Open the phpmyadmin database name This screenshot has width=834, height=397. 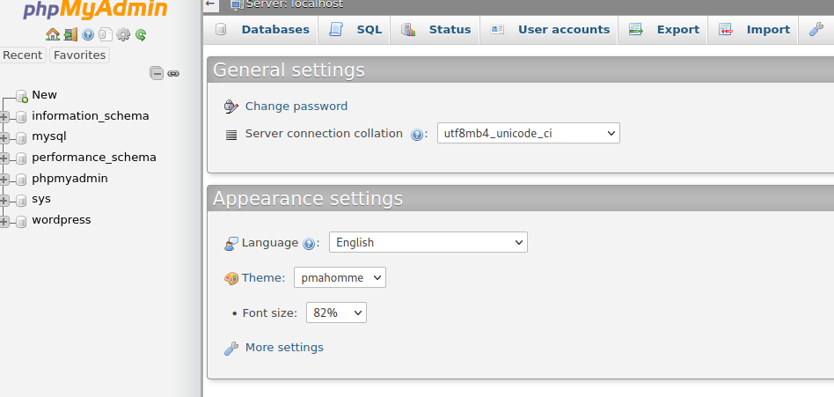[x=69, y=178]
